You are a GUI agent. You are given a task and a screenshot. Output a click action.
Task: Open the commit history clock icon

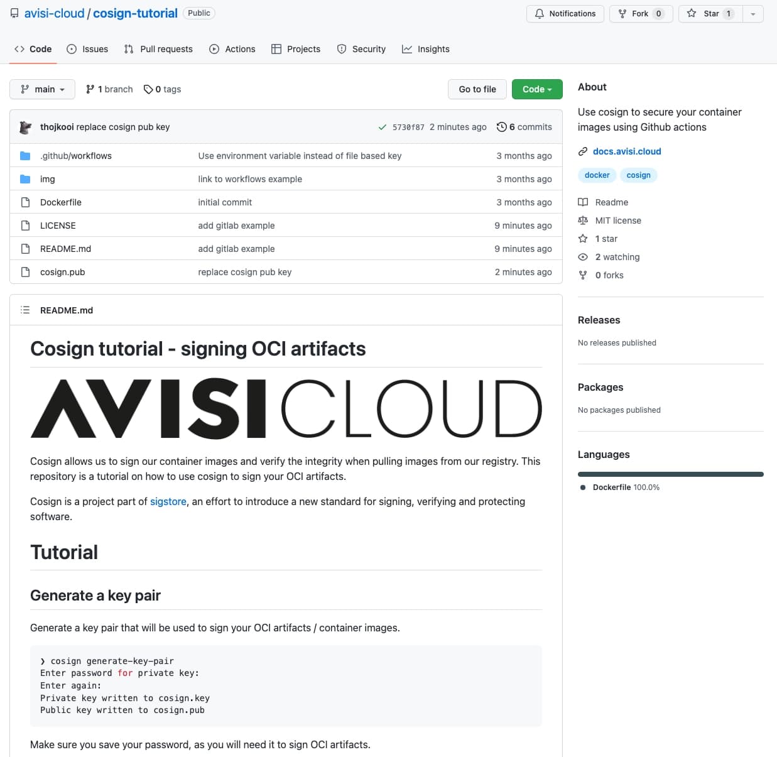501,126
